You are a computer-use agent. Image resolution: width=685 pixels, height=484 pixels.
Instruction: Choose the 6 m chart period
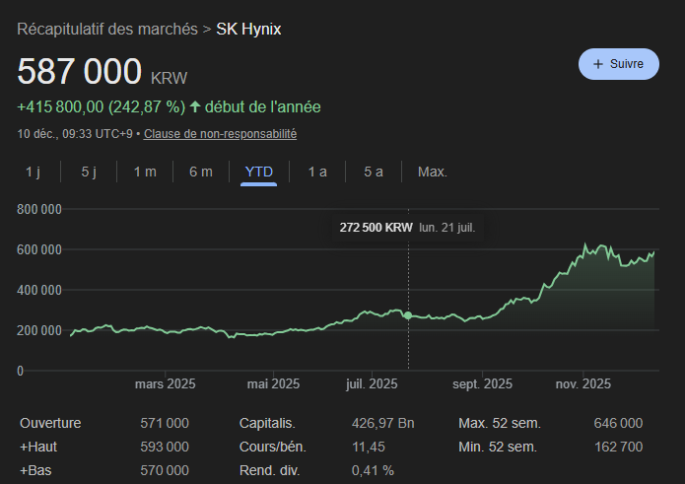tap(201, 172)
